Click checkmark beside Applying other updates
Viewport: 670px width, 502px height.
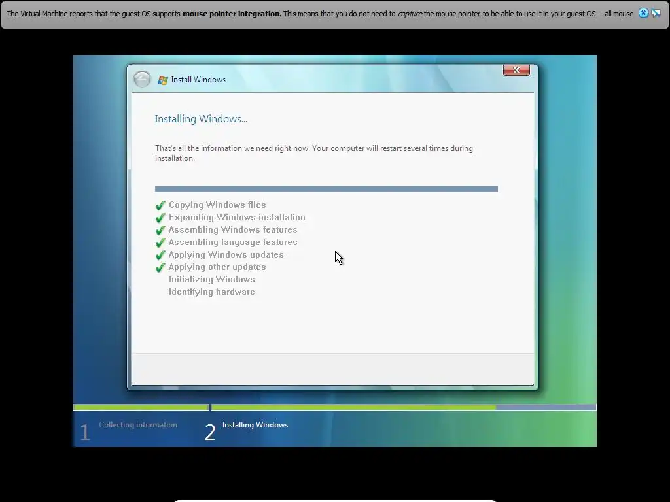[x=160, y=267]
